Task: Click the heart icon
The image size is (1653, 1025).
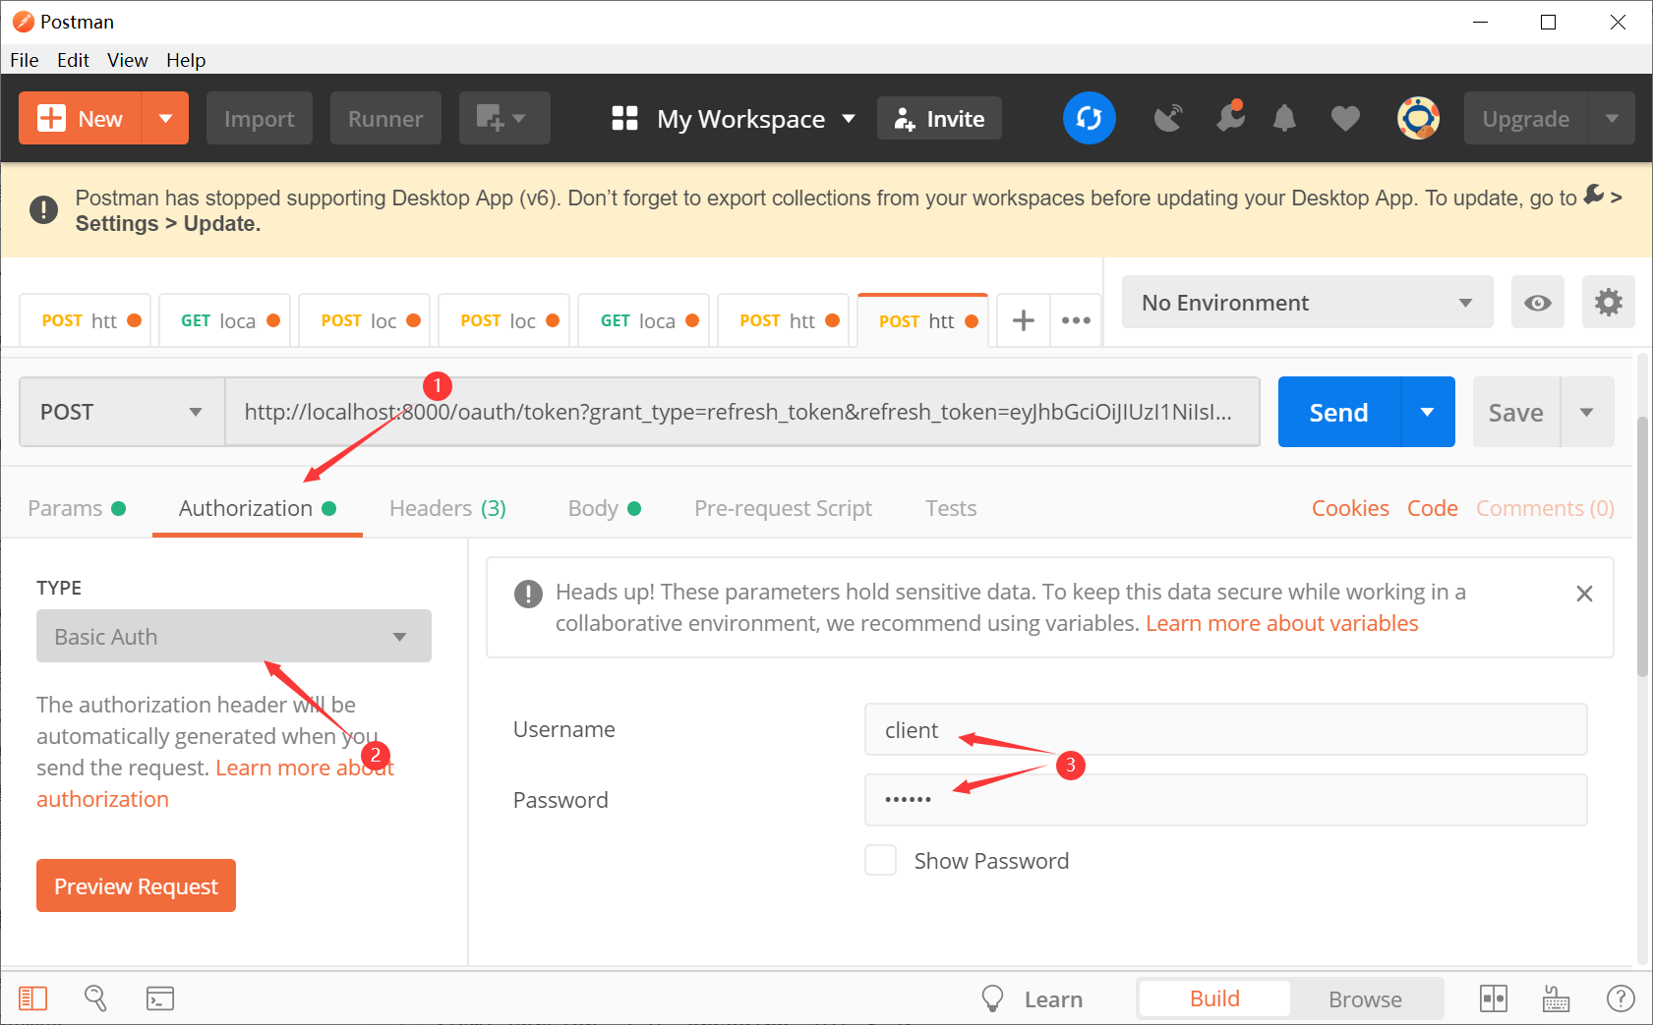Action: pos(1345,119)
